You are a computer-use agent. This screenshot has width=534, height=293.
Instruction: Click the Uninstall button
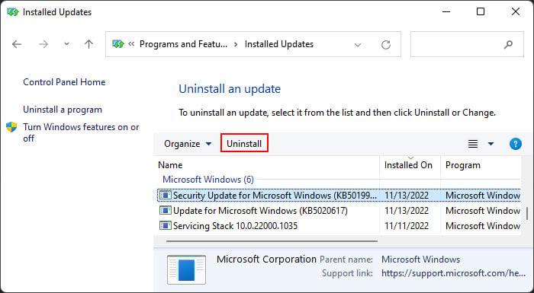(x=244, y=143)
